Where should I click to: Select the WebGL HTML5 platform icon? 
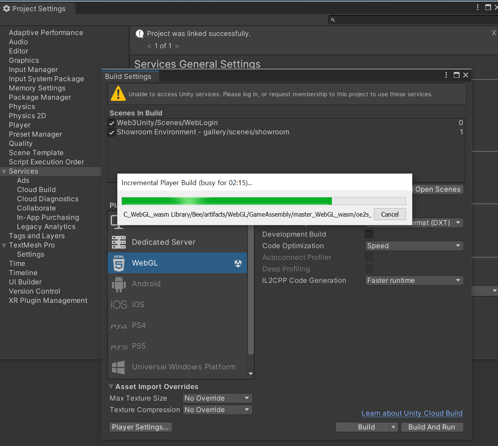point(119,263)
